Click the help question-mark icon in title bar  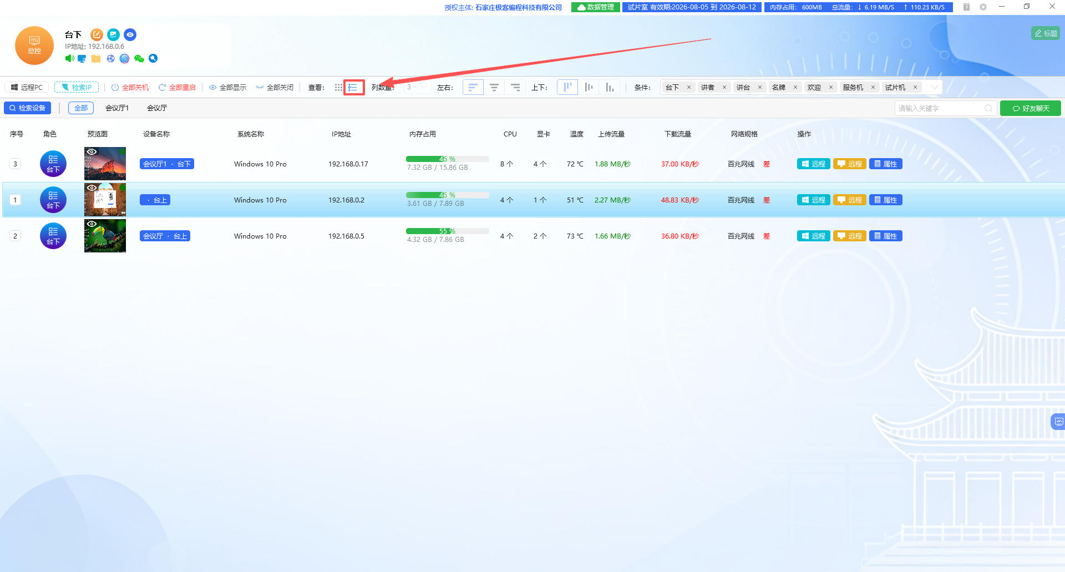pyautogui.click(x=966, y=7)
